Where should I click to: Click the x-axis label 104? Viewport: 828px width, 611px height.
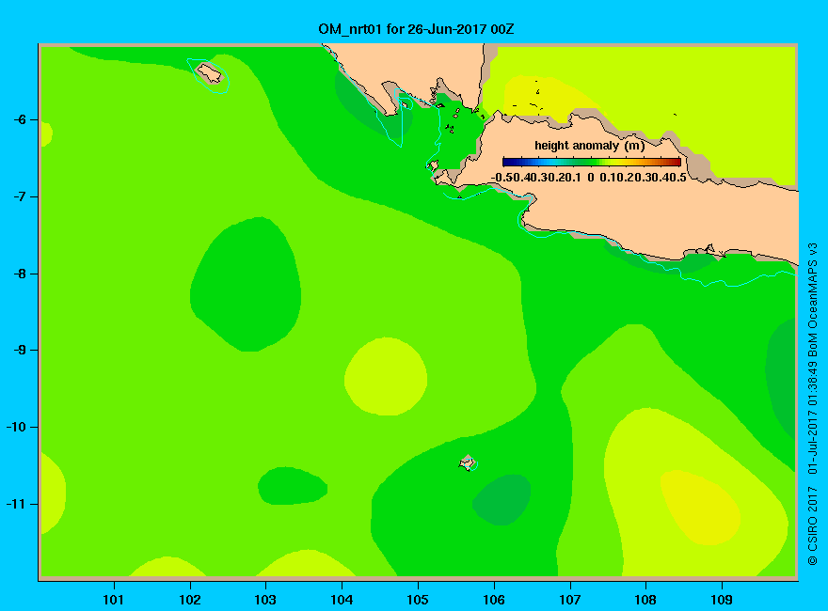point(342,600)
